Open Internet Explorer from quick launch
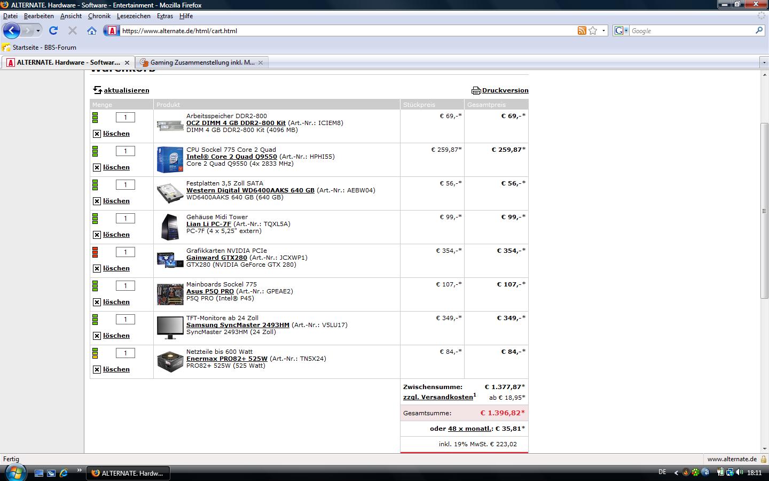The height and width of the screenshot is (481, 769). (64, 473)
